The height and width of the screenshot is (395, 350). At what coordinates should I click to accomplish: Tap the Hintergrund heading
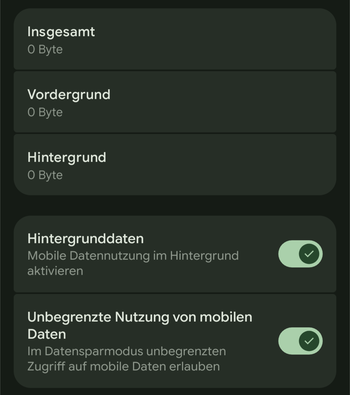[66, 157]
